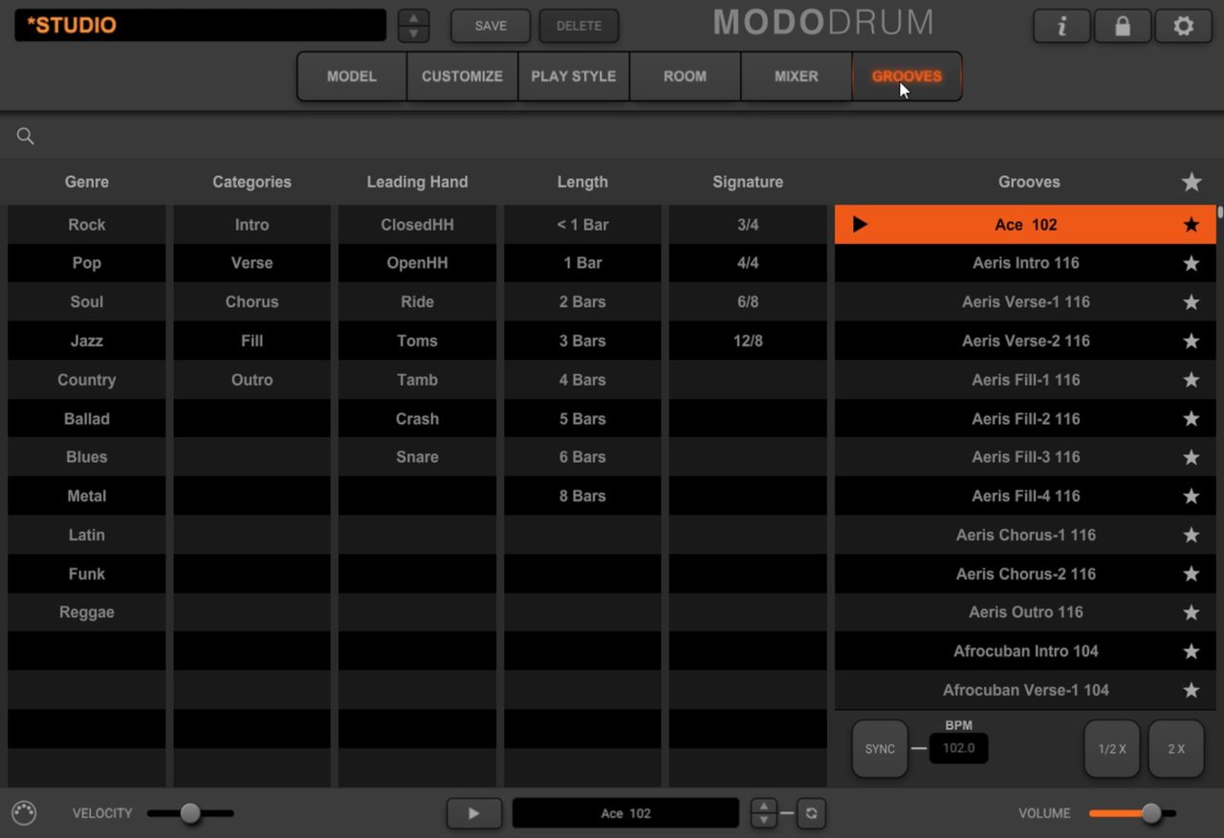Toggle the SYNC tempo button
Viewport: 1224px width, 838px height.
(x=880, y=749)
